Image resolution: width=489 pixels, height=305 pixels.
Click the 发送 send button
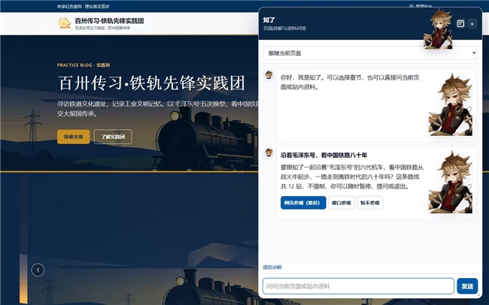[x=467, y=286]
